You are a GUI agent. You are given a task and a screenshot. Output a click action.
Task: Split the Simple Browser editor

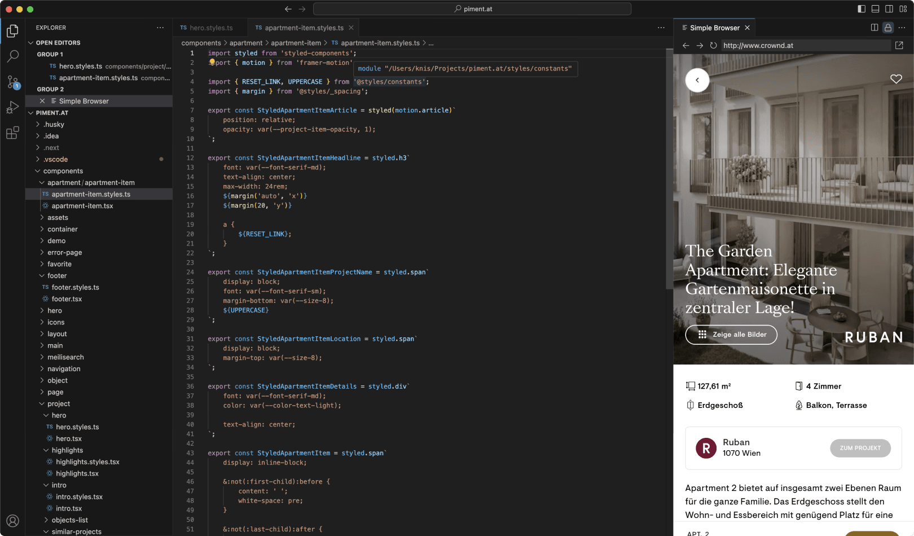[x=874, y=27]
